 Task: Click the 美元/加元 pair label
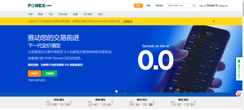tap(183, 100)
